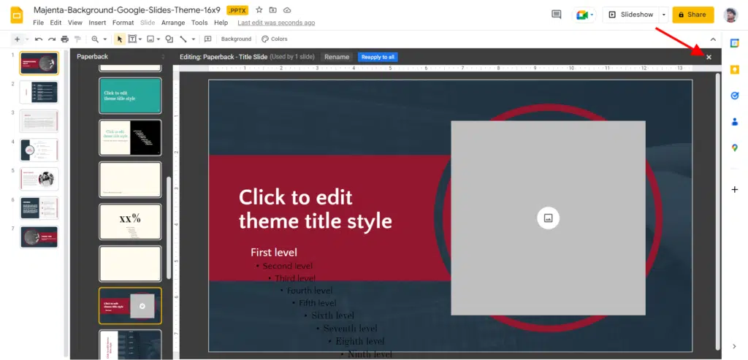Open the Insert menu
Viewport: 748px width, 360px height.
pos(97,23)
